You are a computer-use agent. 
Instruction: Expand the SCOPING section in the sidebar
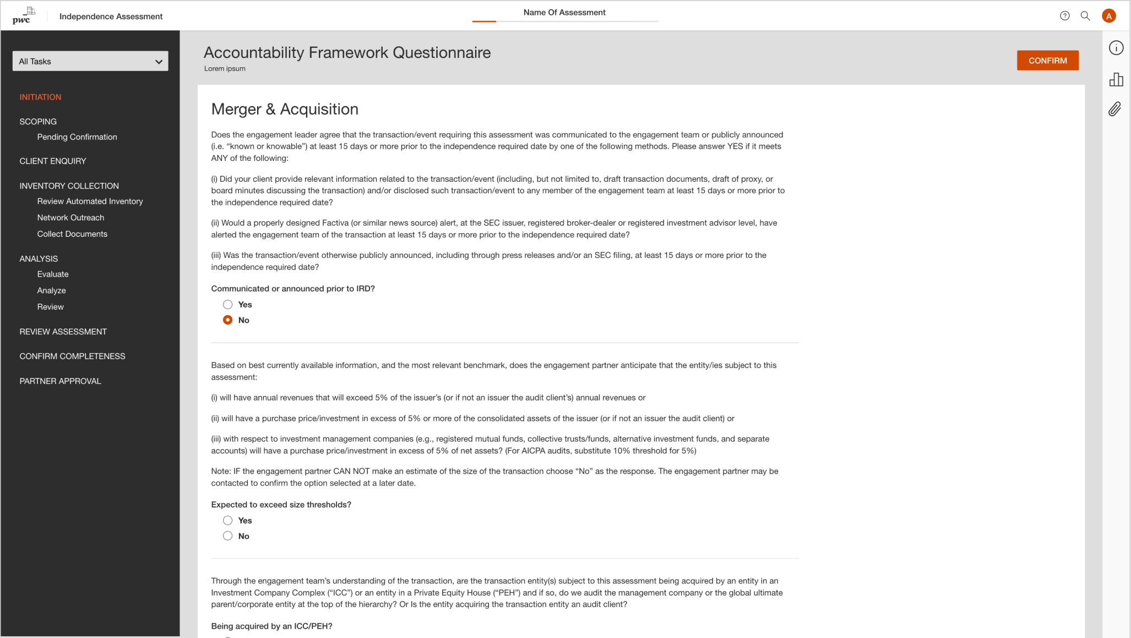(x=36, y=121)
